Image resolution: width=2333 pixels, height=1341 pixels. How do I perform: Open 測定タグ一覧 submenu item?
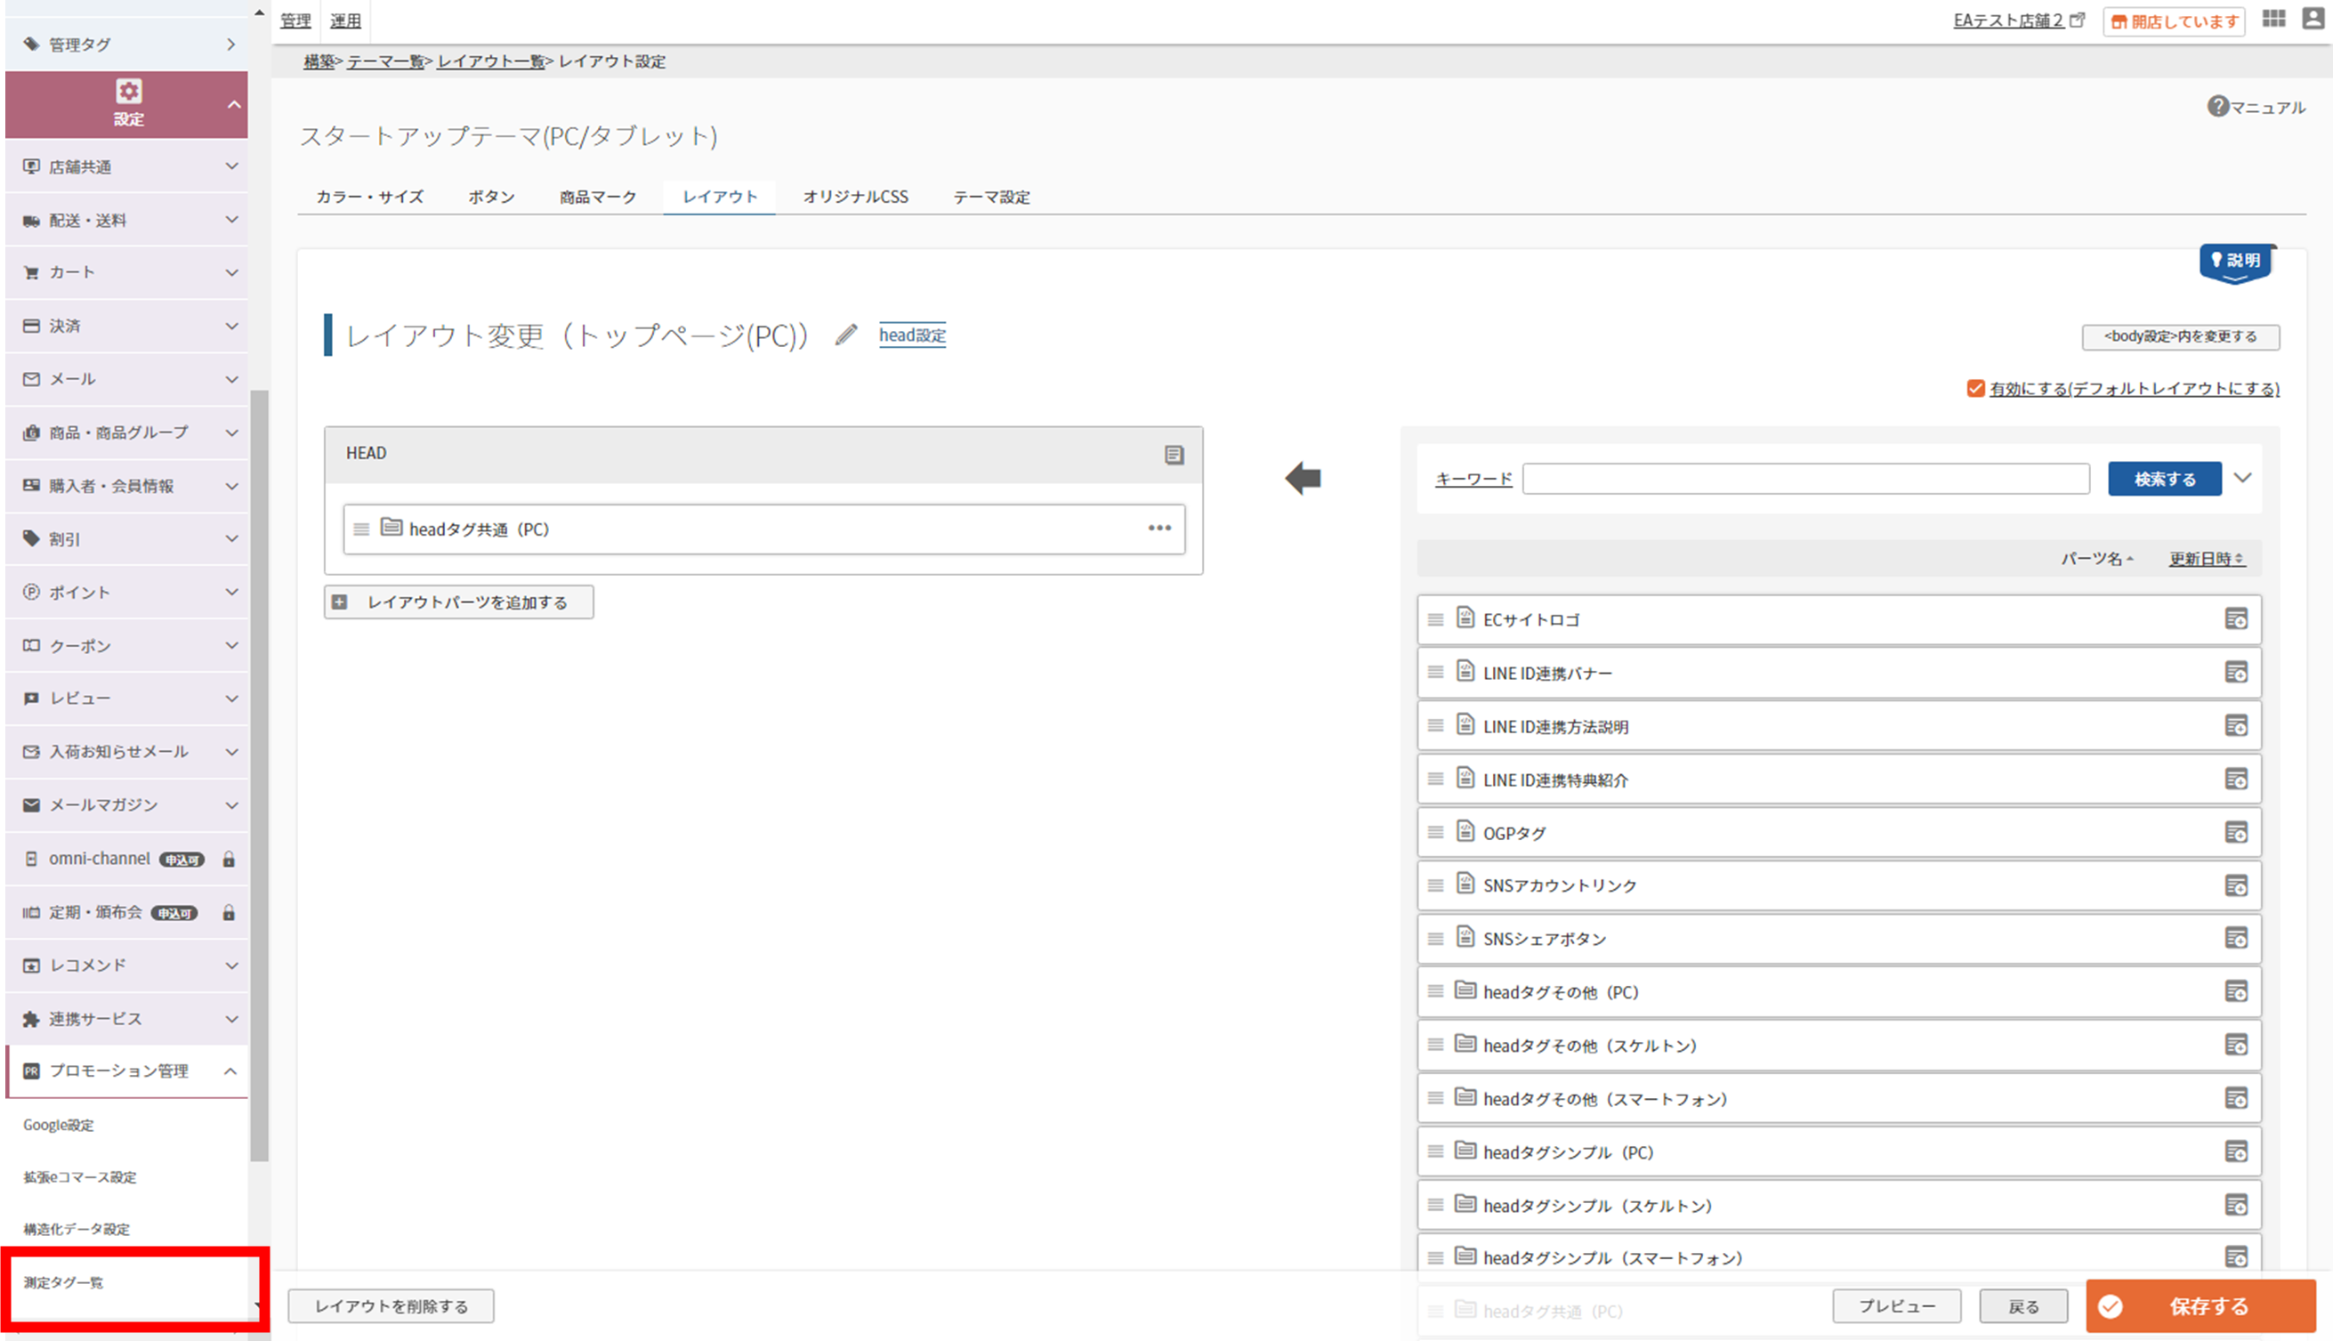pyautogui.click(x=63, y=1282)
